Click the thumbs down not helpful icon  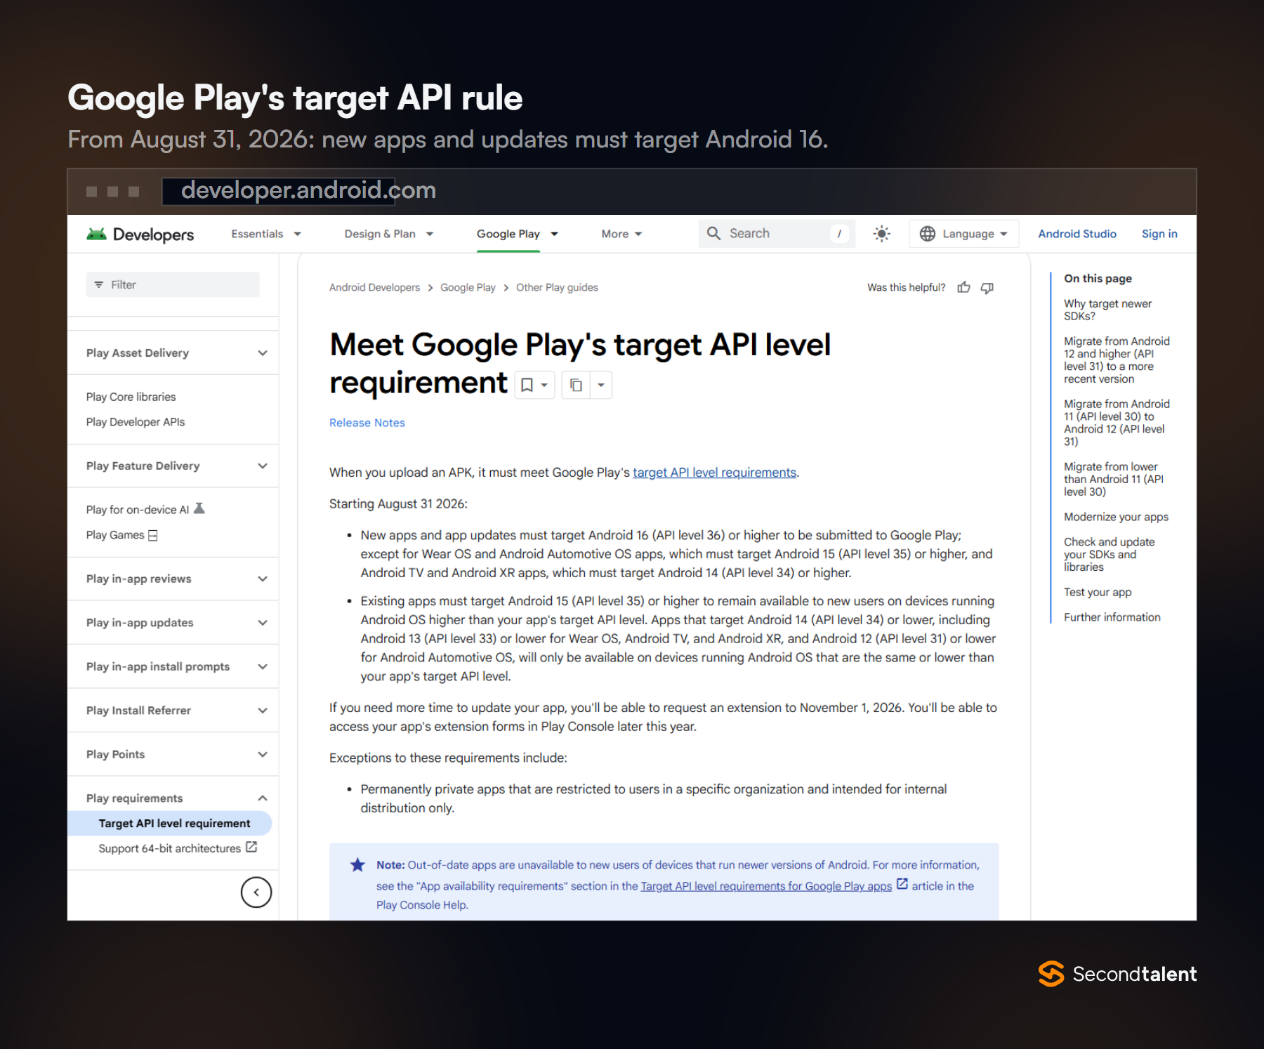tap(987, 287)
